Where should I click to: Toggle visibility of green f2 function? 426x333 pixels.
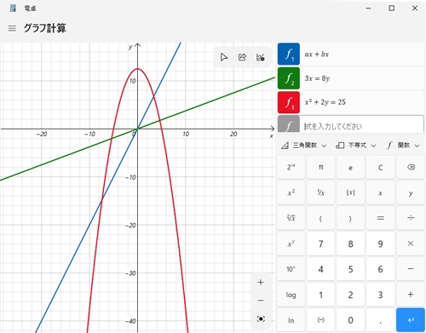[x=289, y=78]
